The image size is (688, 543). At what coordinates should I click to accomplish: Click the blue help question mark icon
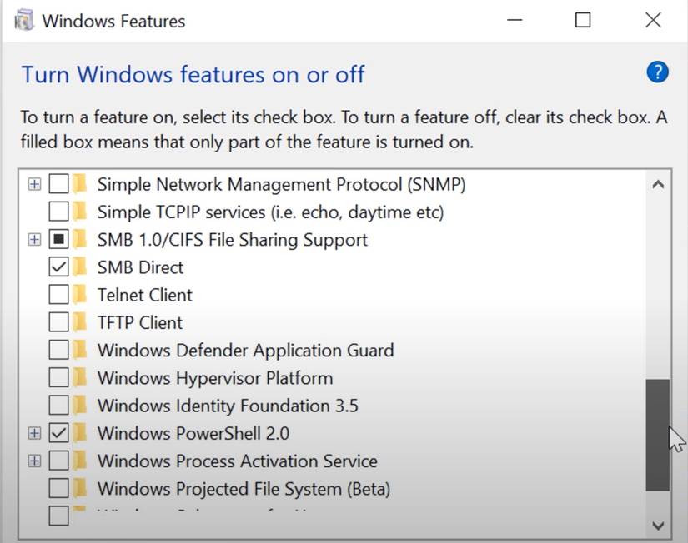[x=657, y=72]
